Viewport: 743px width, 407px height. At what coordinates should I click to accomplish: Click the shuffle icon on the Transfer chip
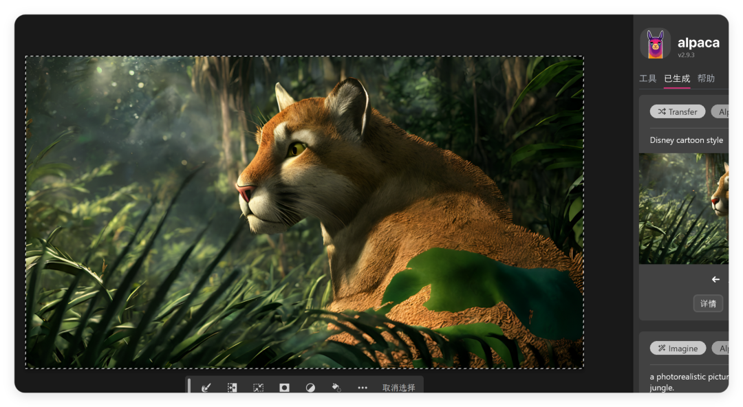point(663,111)
